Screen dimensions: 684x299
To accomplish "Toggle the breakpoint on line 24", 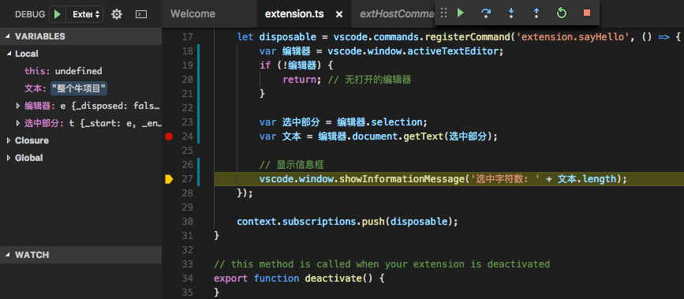I will pos(169,136).
